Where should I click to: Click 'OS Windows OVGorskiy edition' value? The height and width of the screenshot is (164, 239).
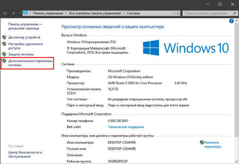coord(130,77)
